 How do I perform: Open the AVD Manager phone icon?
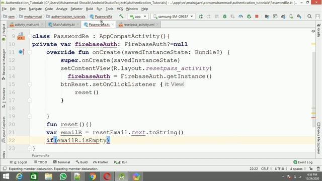(291, 17)
